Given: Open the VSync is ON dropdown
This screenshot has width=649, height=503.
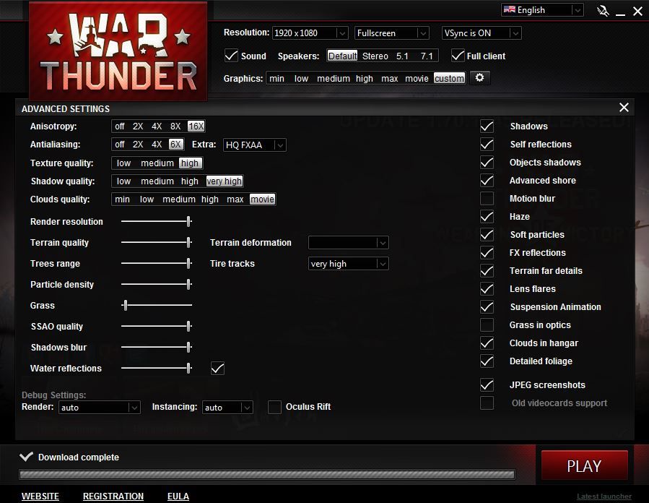Looking at the screenshot, I should (482, 33).
